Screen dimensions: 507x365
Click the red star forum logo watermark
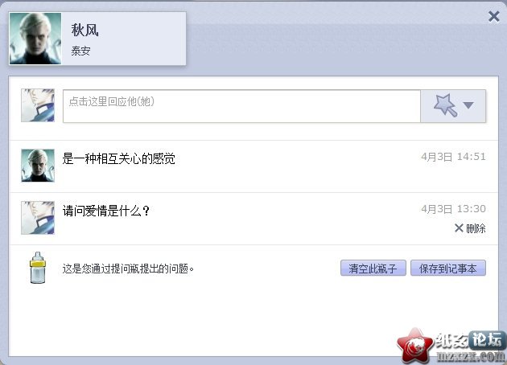415,346
